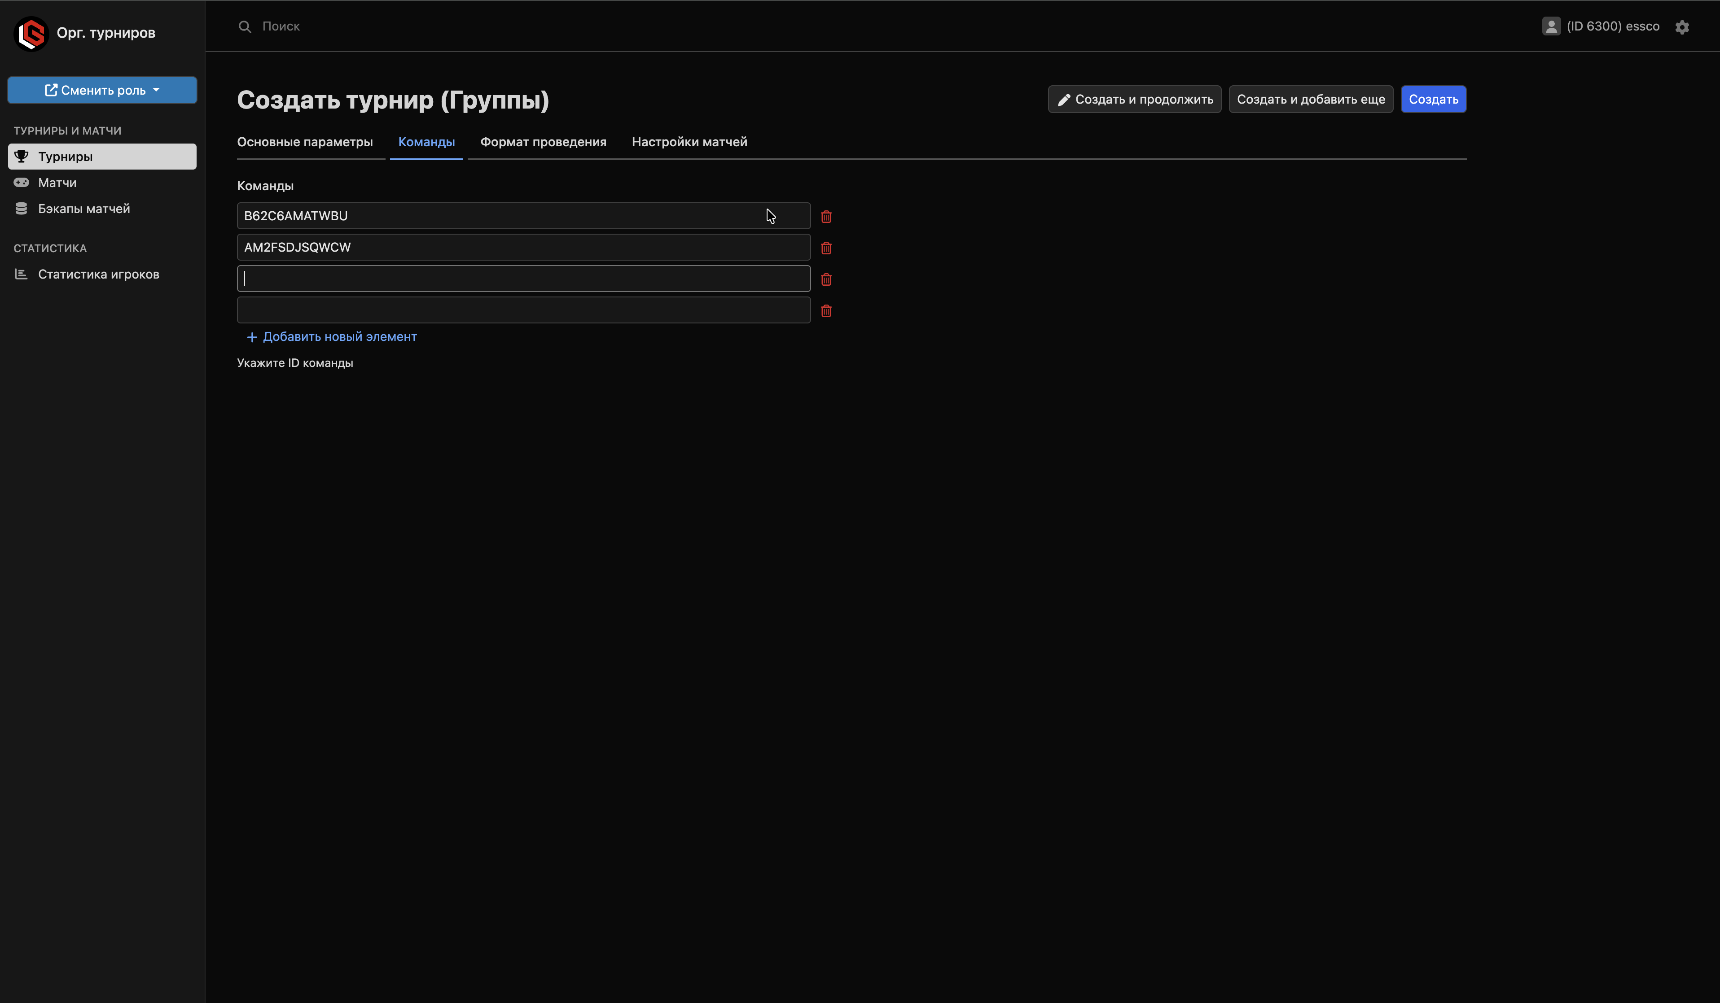Click the search magnifier icon

(244, 26)
